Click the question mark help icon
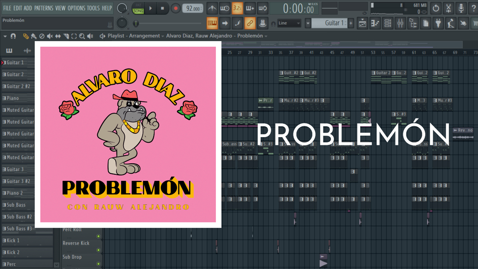478x269 pixels. pyautogui.click(x=473, y=8)
